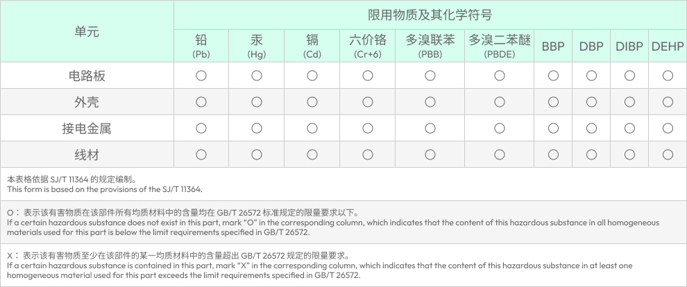This screenshot has height=287, width=687.
Task: Select the 铅 (Pb) column header
Action: coord(201,46)
